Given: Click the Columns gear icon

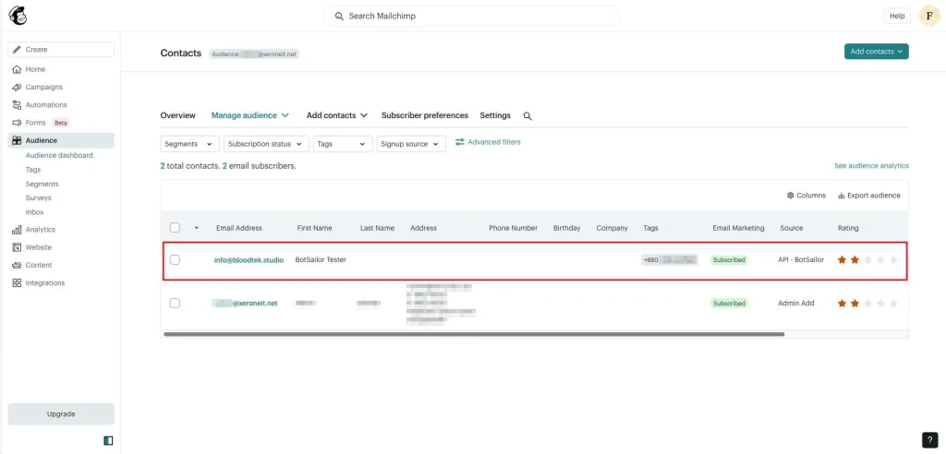Looking at the screenshot, I should tap(791, 196).
